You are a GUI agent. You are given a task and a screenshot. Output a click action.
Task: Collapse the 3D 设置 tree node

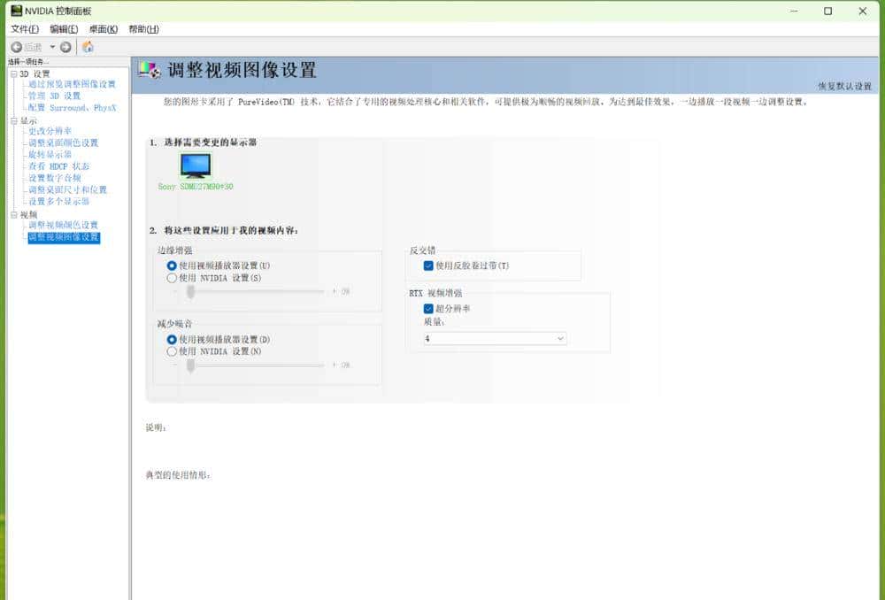tap(13, 73)
